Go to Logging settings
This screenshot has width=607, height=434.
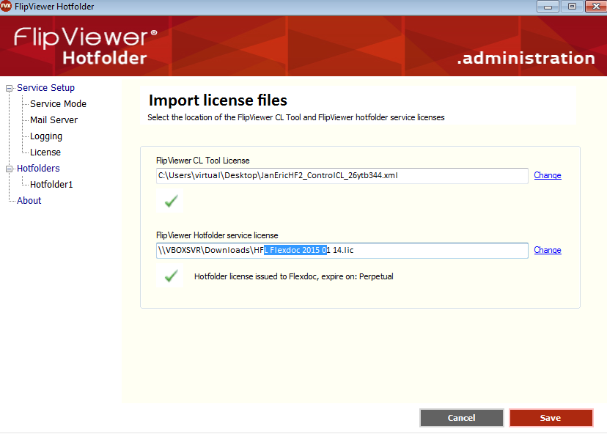point(46,136)
